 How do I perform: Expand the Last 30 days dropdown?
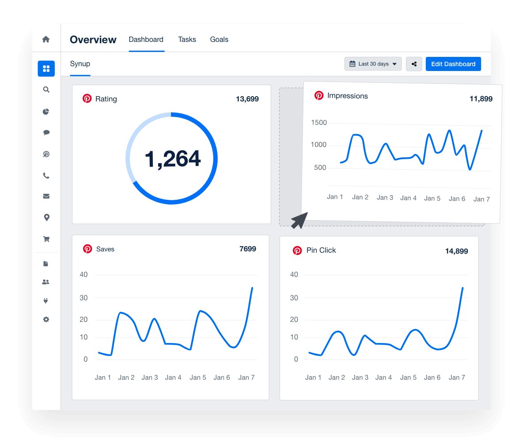(x=373, y=64)
